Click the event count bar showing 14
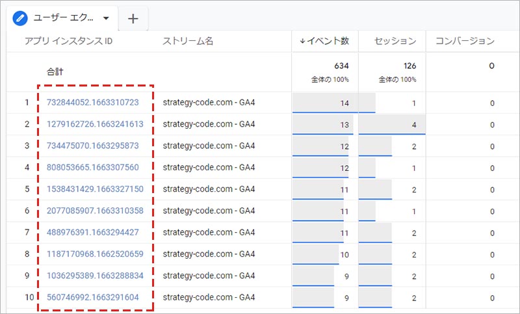This screenshot has width=520, height=314. click(323, 103)
